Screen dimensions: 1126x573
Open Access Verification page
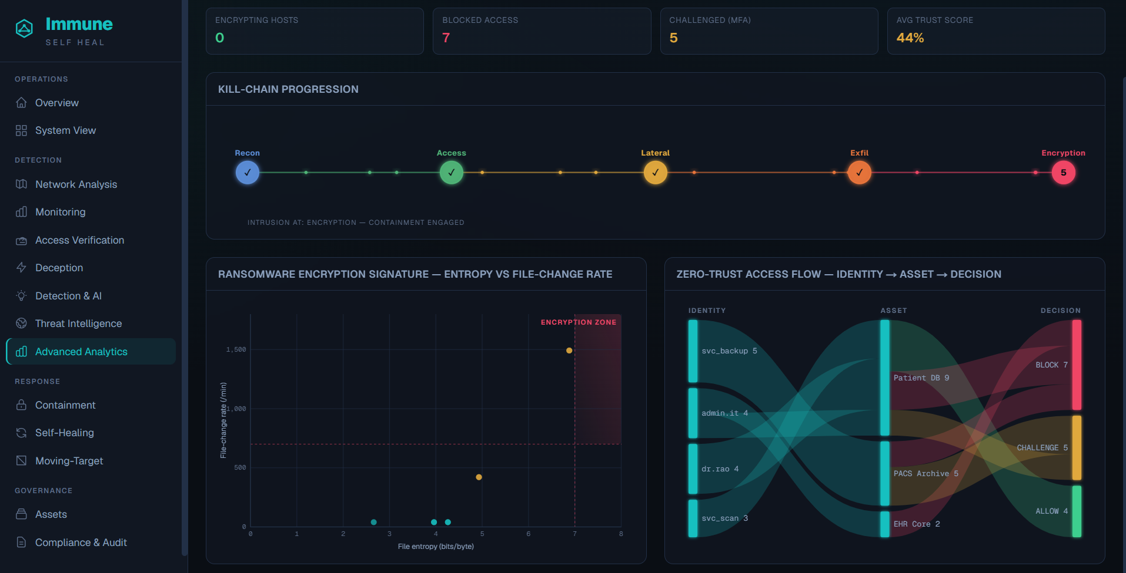(91, 240)
